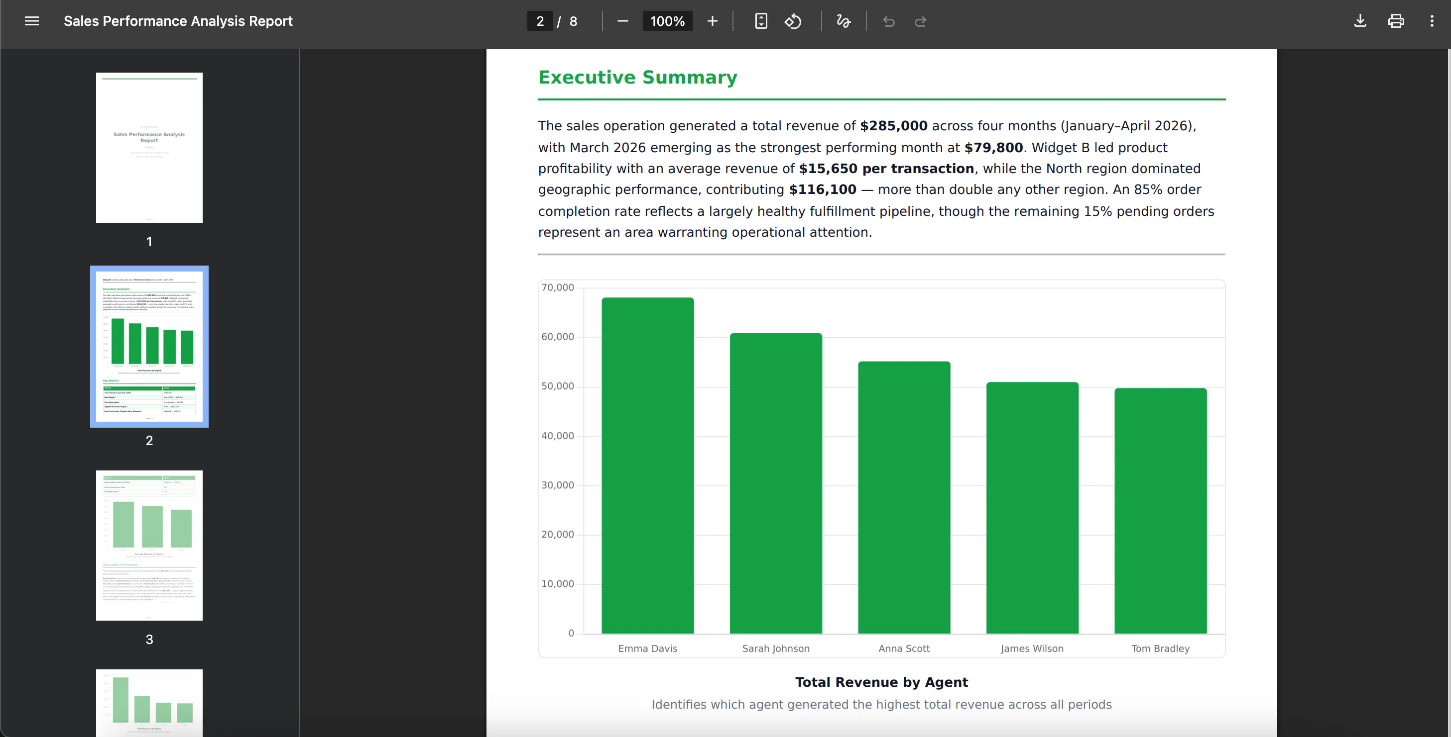The height and width of the screenshot is (737, 1451).
Task: Click the total page count 8
Action: coord(574,21)
